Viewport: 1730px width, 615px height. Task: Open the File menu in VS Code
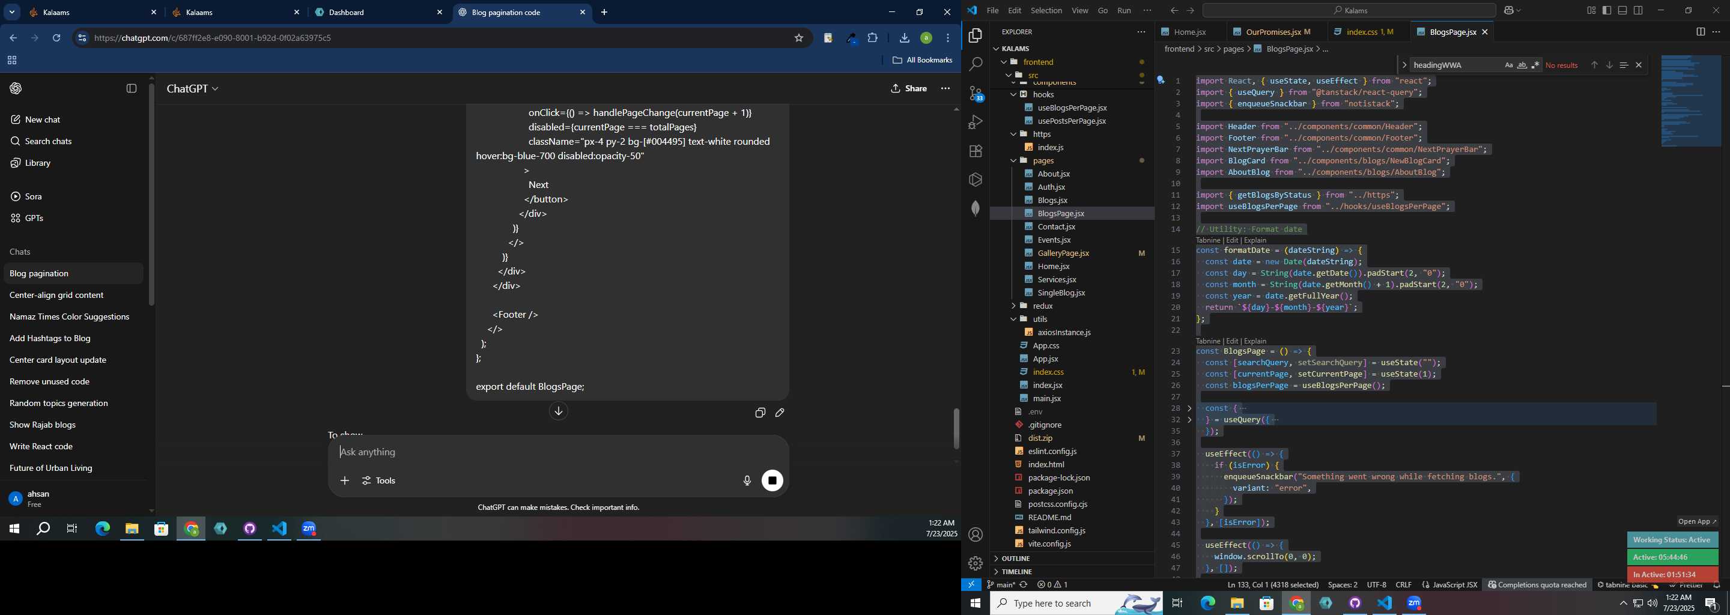pos(992,11)
